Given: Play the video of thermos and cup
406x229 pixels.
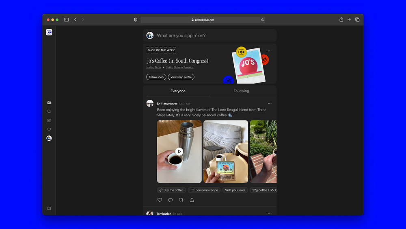Looking at the screenshot, I should point(179,151).
